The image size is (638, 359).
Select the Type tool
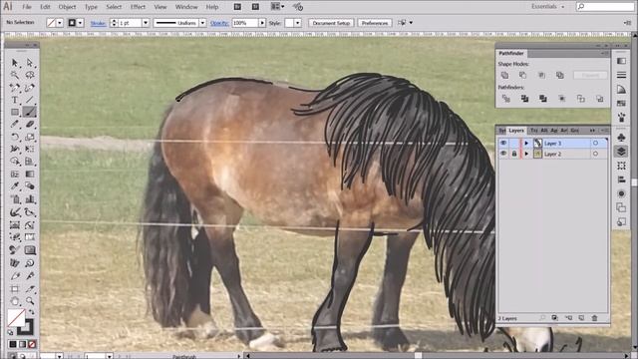coord(15,100)
